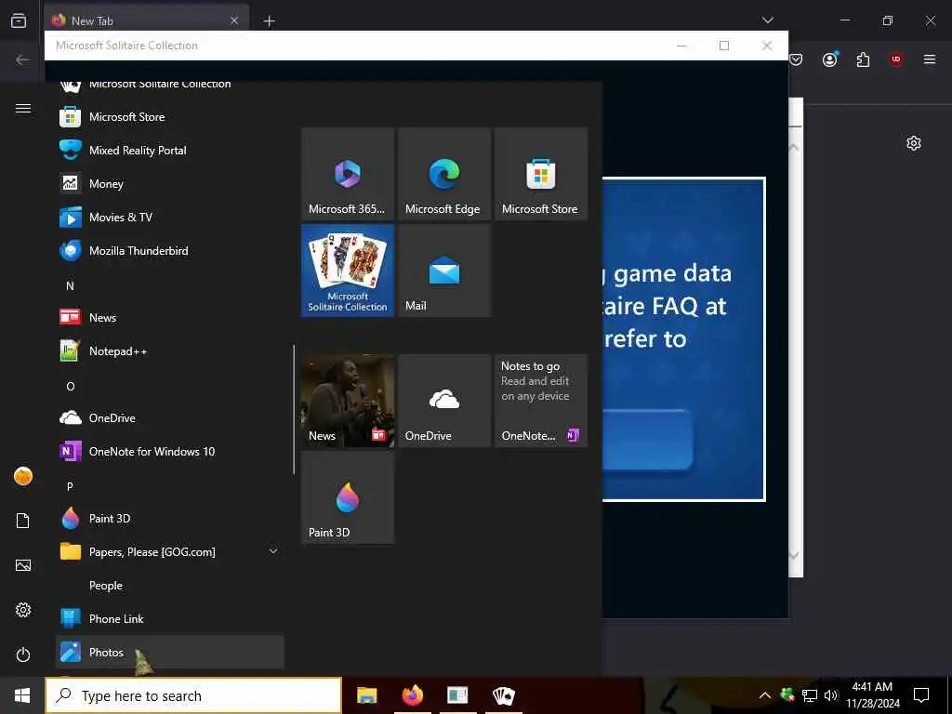Viewport: 952px width, 714px height.
Task: Open the Mail tile
Action: click(443, 271)
